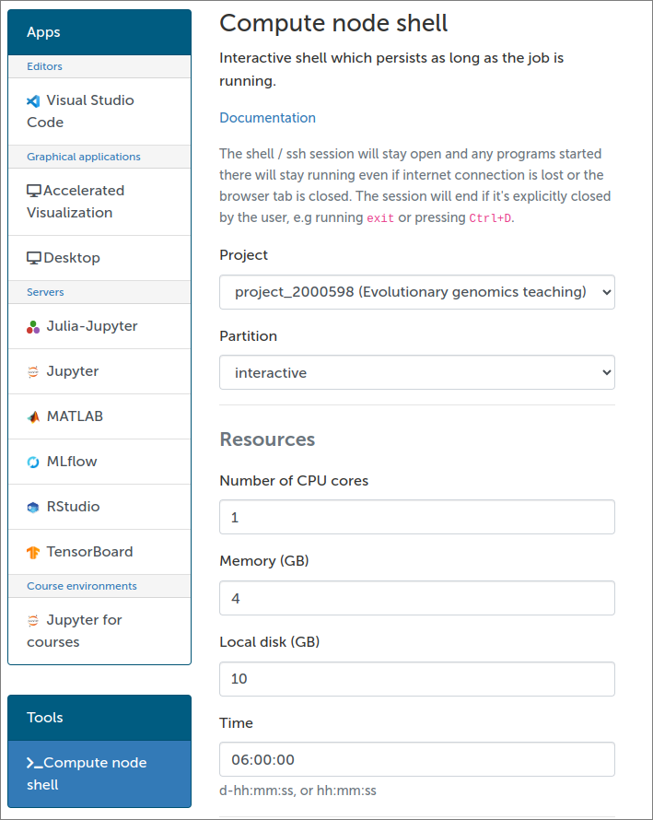Click the MLflow circular arrow icon
The width and height of the screenshot is (653, 820).
click(33, 463)
